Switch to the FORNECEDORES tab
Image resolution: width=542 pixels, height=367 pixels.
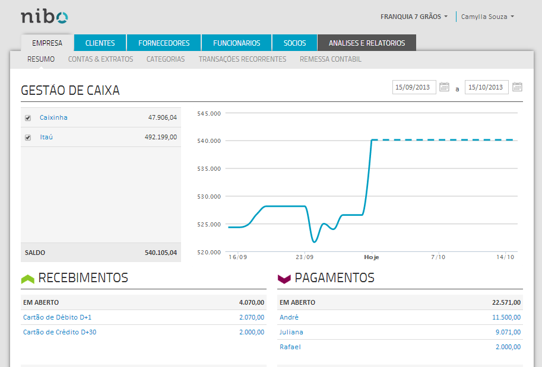point(164,43)
